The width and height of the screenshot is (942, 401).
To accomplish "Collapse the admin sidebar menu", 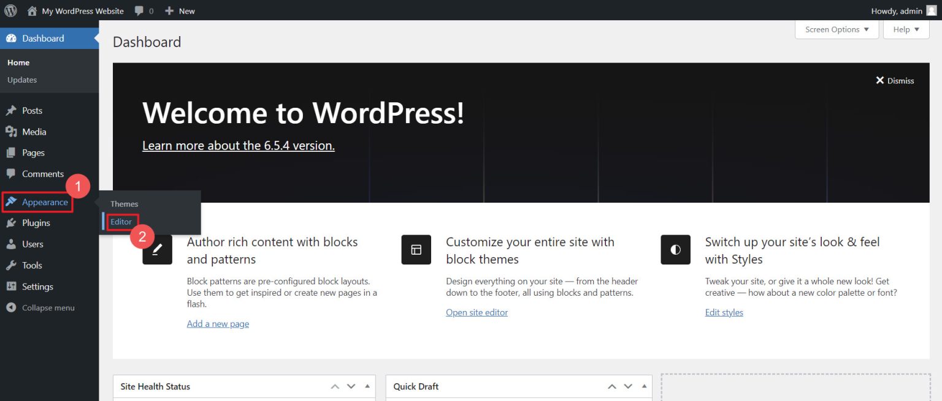I will pyautogui.click(x=12, y=307).
